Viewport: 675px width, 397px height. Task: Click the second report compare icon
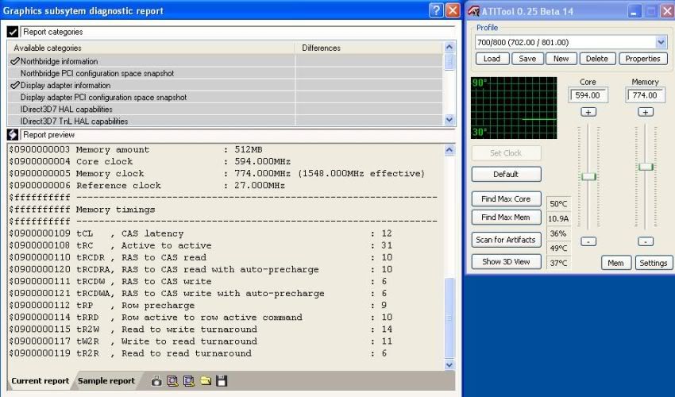(189, 381)
